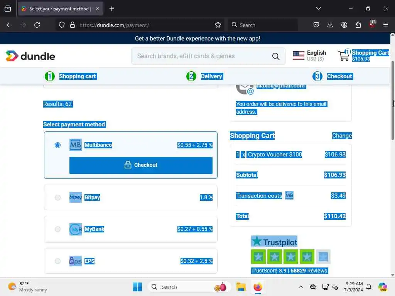Open the Extensions puzzle icon

coord(358,25)
